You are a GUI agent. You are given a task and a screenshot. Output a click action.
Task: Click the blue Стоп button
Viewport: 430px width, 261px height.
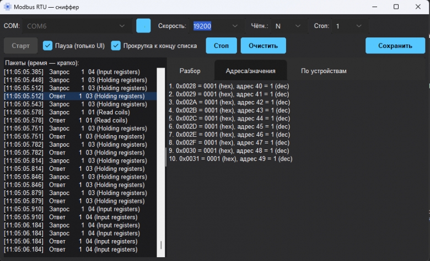tap(221, 46)
